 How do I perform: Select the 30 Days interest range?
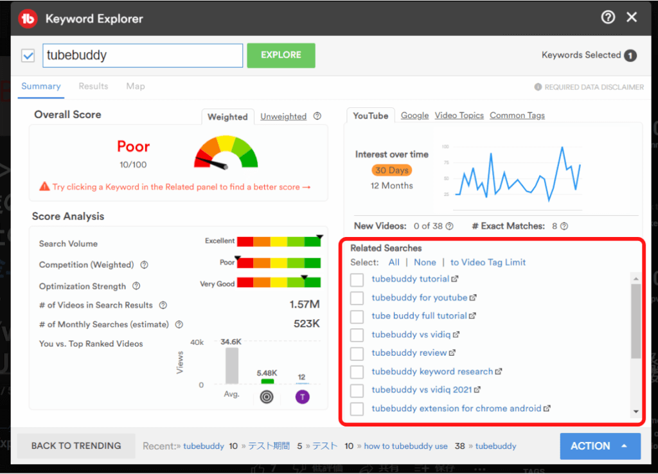point(391,170)
